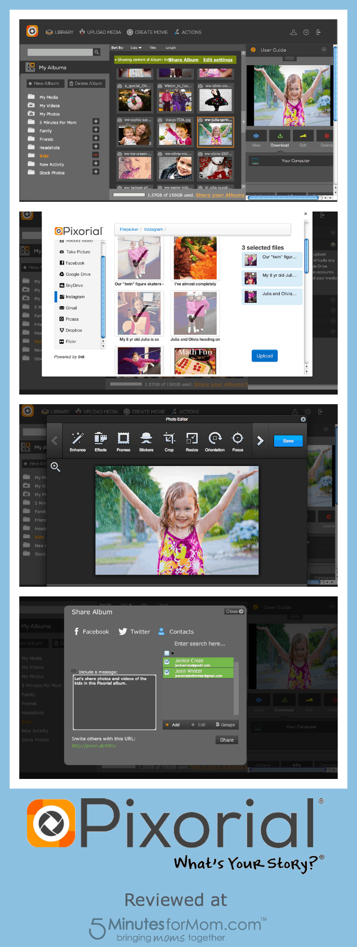Choose the Frames tool in Photo Editor
357x947 pixels.
tap(124, 441)
